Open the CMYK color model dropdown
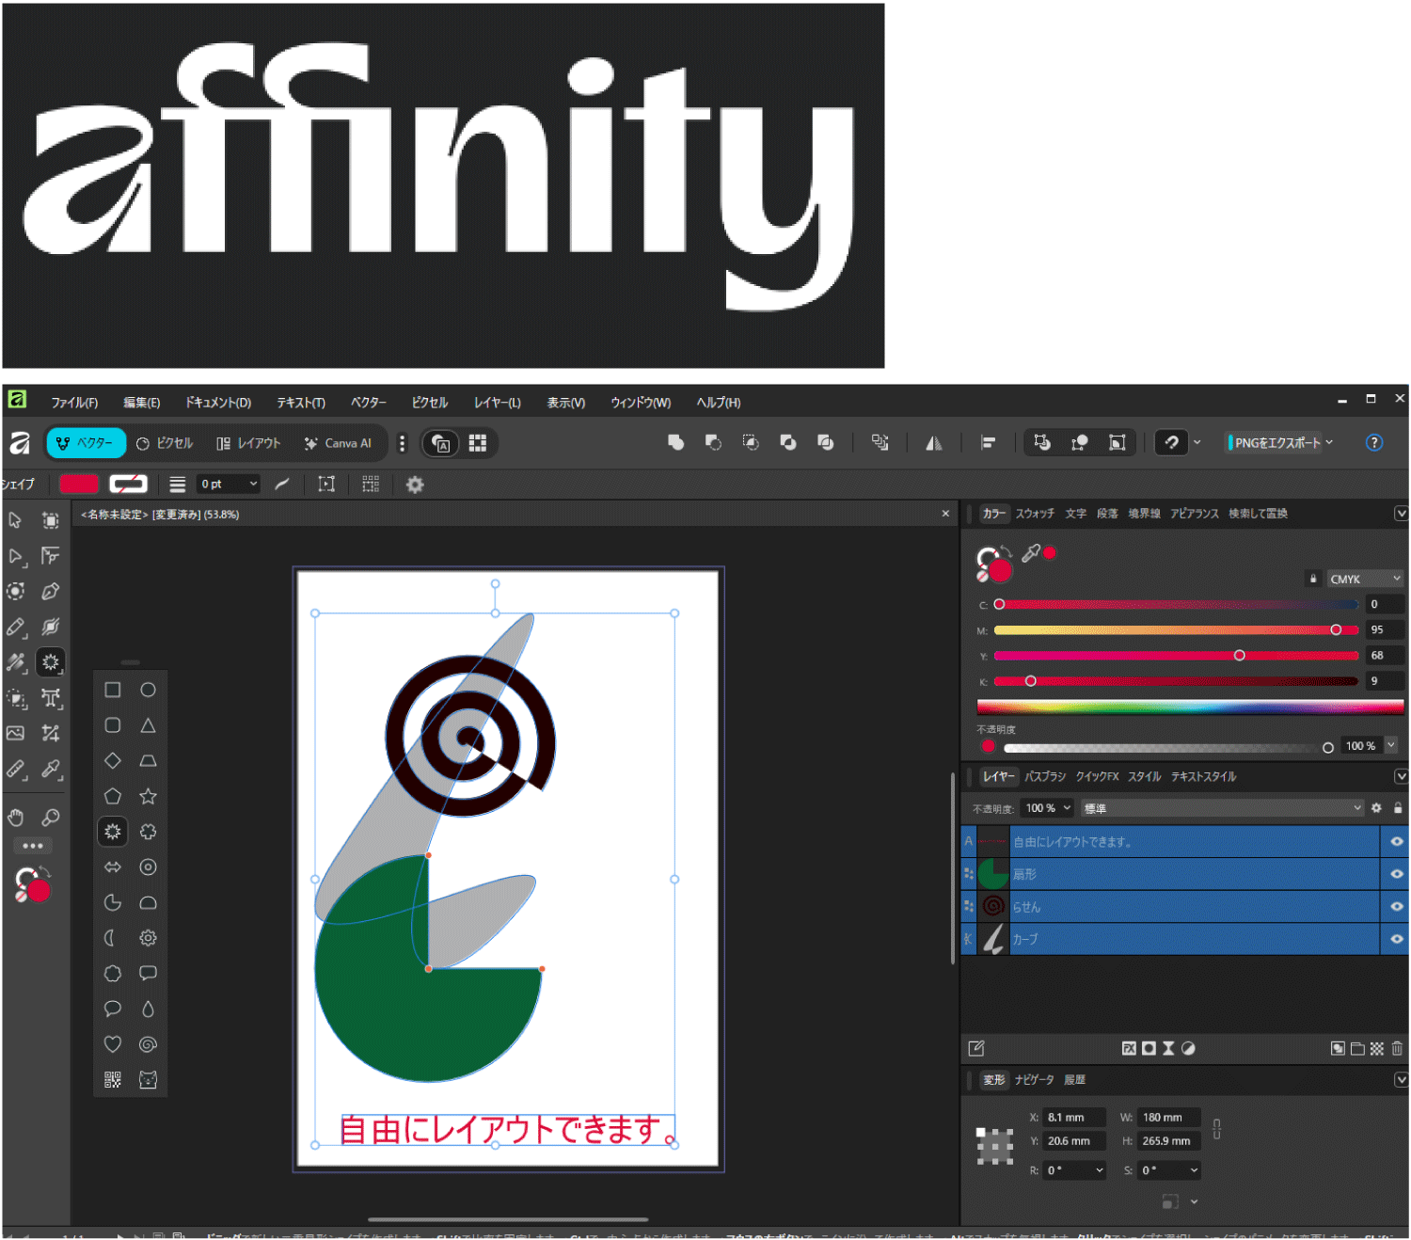Viewport: 1411px width, 1240px height. click(1364, 578)
